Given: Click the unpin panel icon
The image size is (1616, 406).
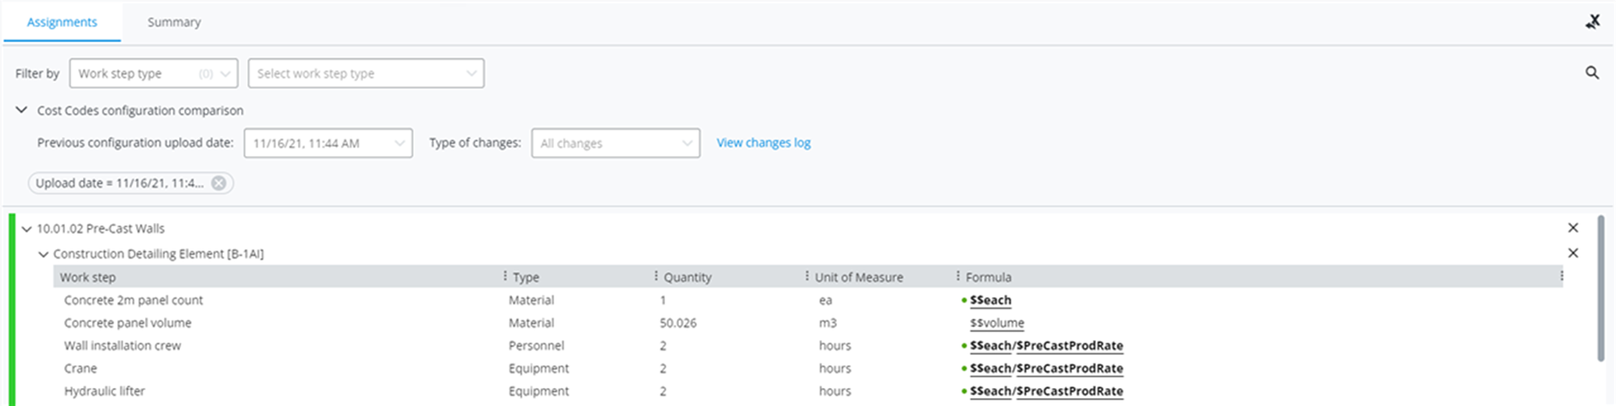Looking at the screenshot, I should [x=1592, y=22].
